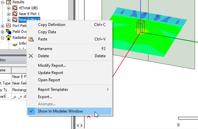This screenshot has height=129, width=198.
Task: Choose Delete in the context menu
Action: pyautogui.click(x=69, y=56)
